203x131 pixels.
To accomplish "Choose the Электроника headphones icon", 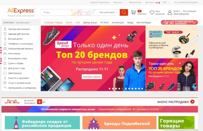I will point(5,73).
